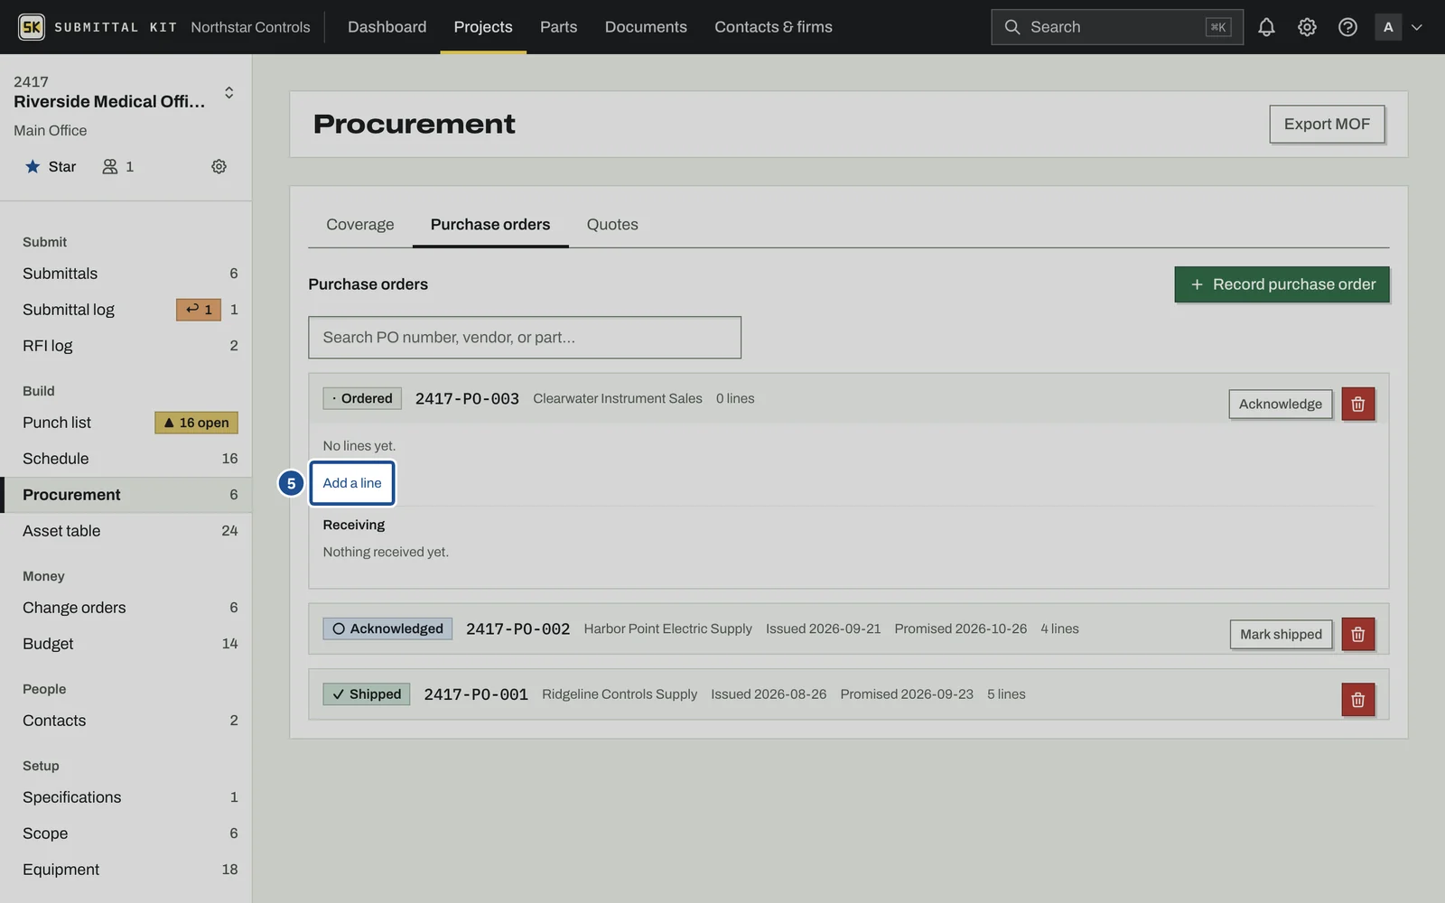Star the Riverside Medical project
The image size is (1445, 903).
51,166
